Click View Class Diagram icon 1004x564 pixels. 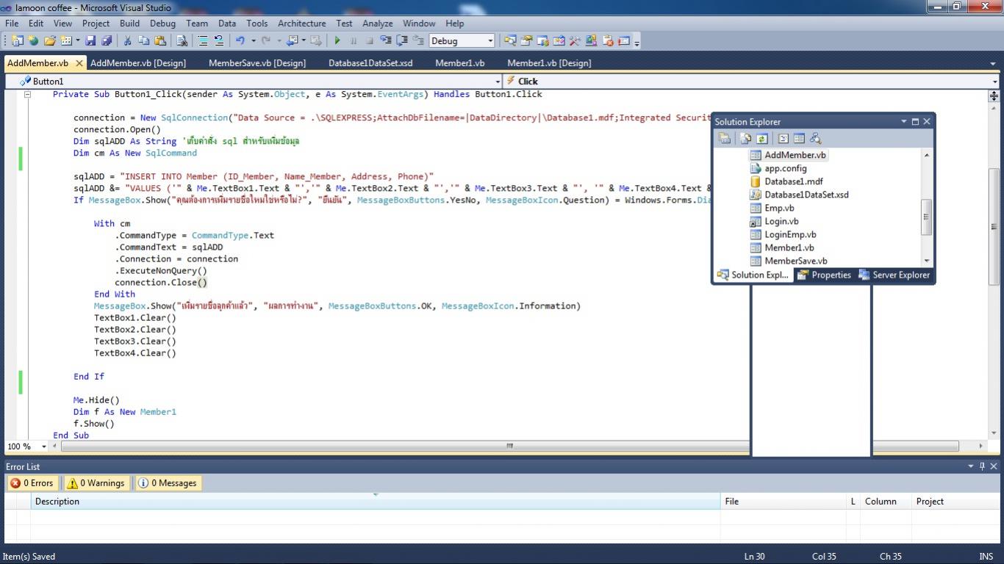(816, 138)
